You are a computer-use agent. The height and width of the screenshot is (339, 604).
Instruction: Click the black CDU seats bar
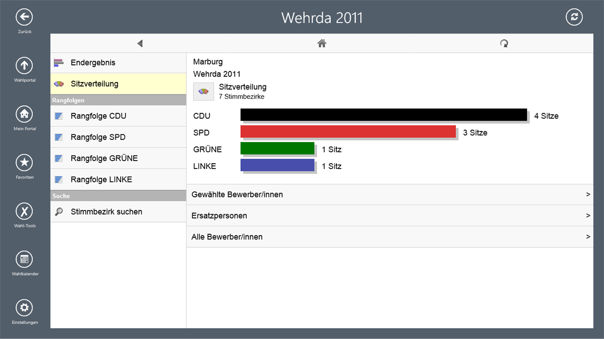383,115
